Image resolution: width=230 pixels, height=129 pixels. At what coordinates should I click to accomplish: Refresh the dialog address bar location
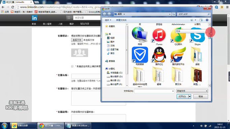(x=174, y=14)
